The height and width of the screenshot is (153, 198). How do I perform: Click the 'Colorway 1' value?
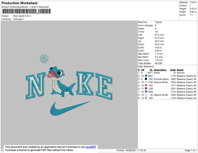pyautogui.click(x=18, y=19)
